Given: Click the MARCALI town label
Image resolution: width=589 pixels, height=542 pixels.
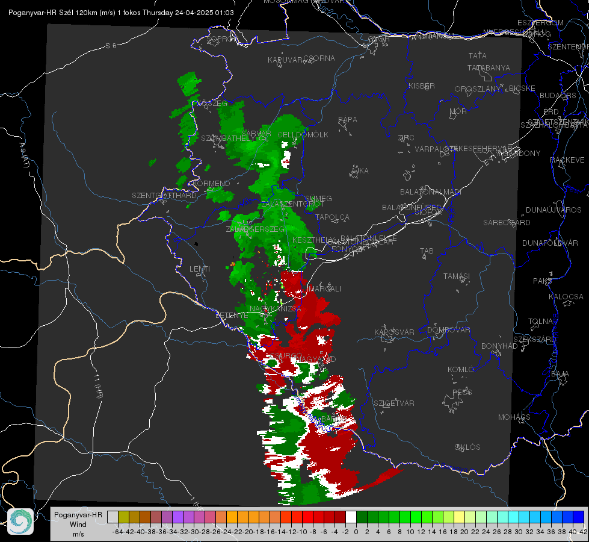Looking at the screenshot, I should pos(324,289).
